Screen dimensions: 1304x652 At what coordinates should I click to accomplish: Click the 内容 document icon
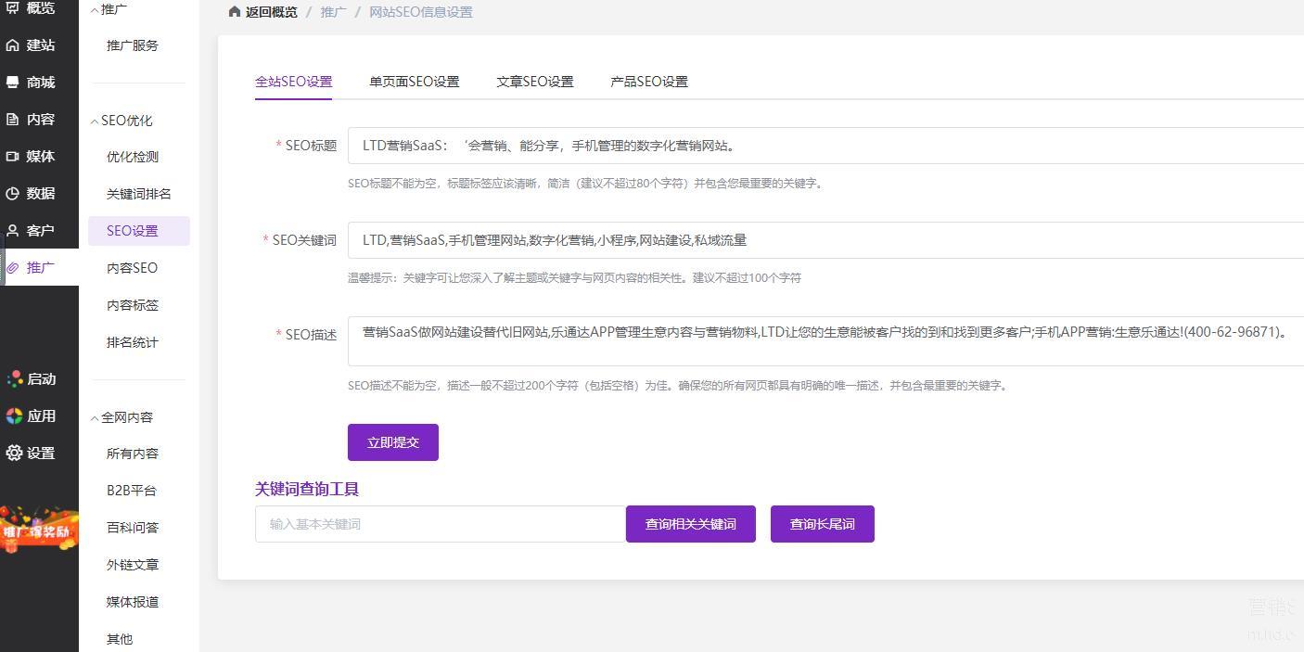tap(13, 120)
